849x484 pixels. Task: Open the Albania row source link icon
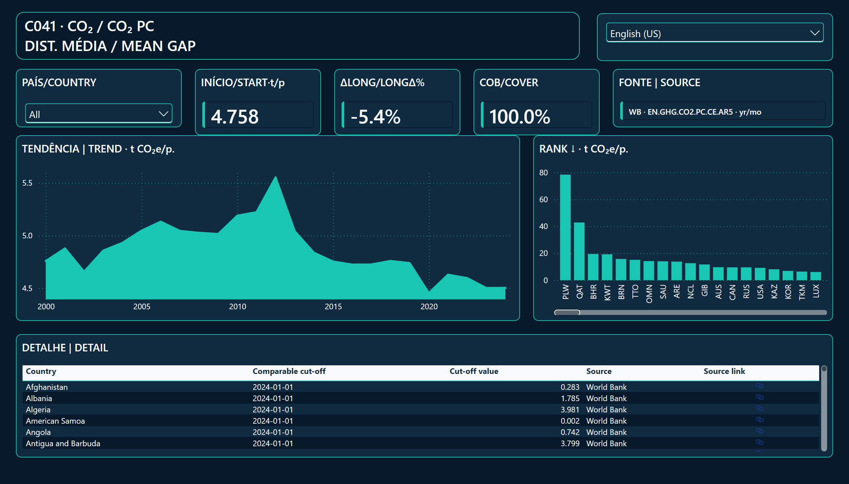759,397
